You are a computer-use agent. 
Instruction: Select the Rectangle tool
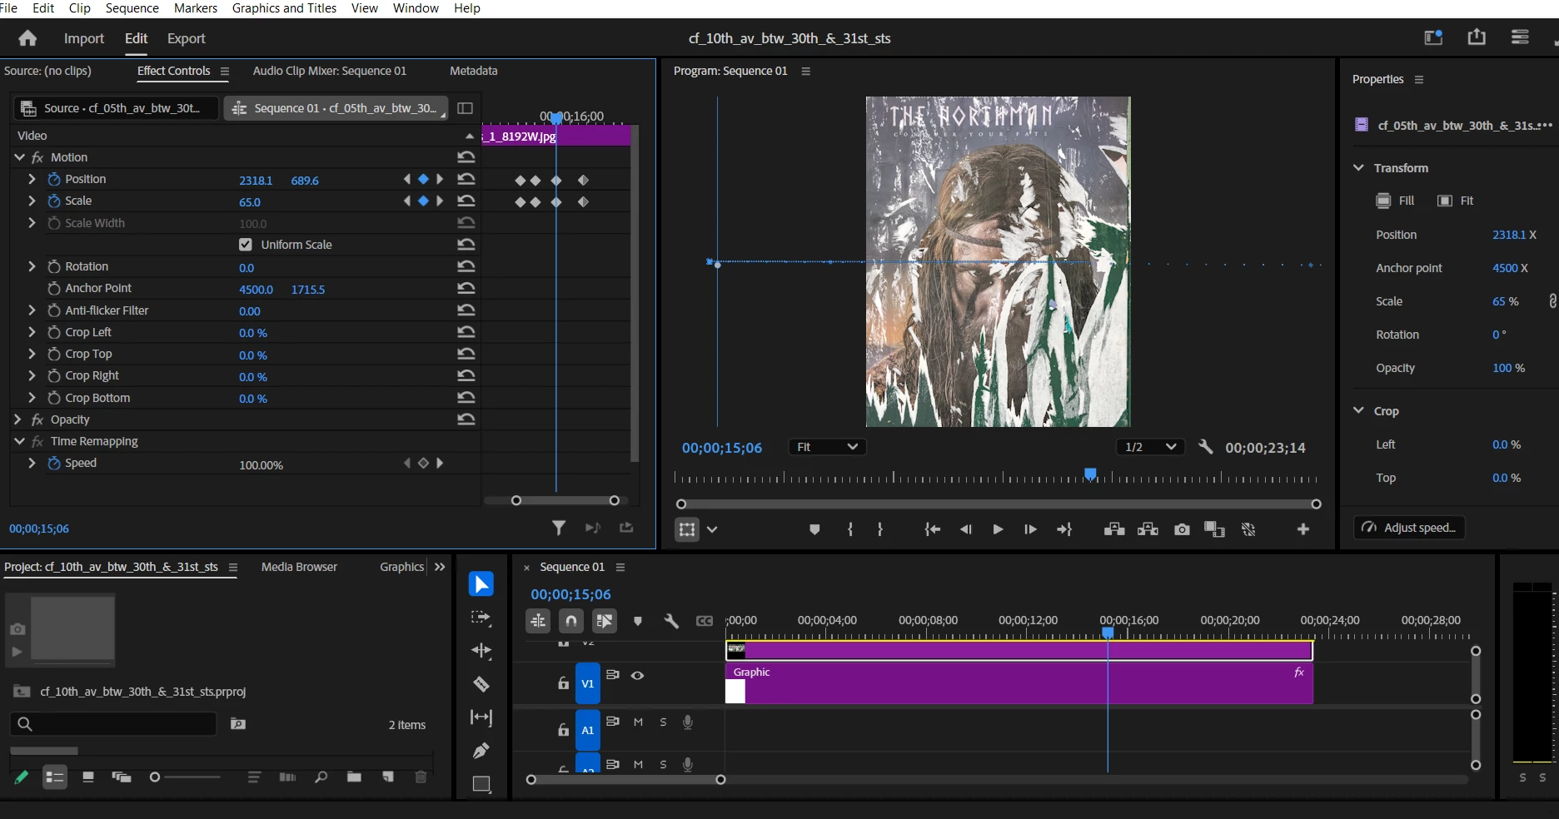coord(481,784)
